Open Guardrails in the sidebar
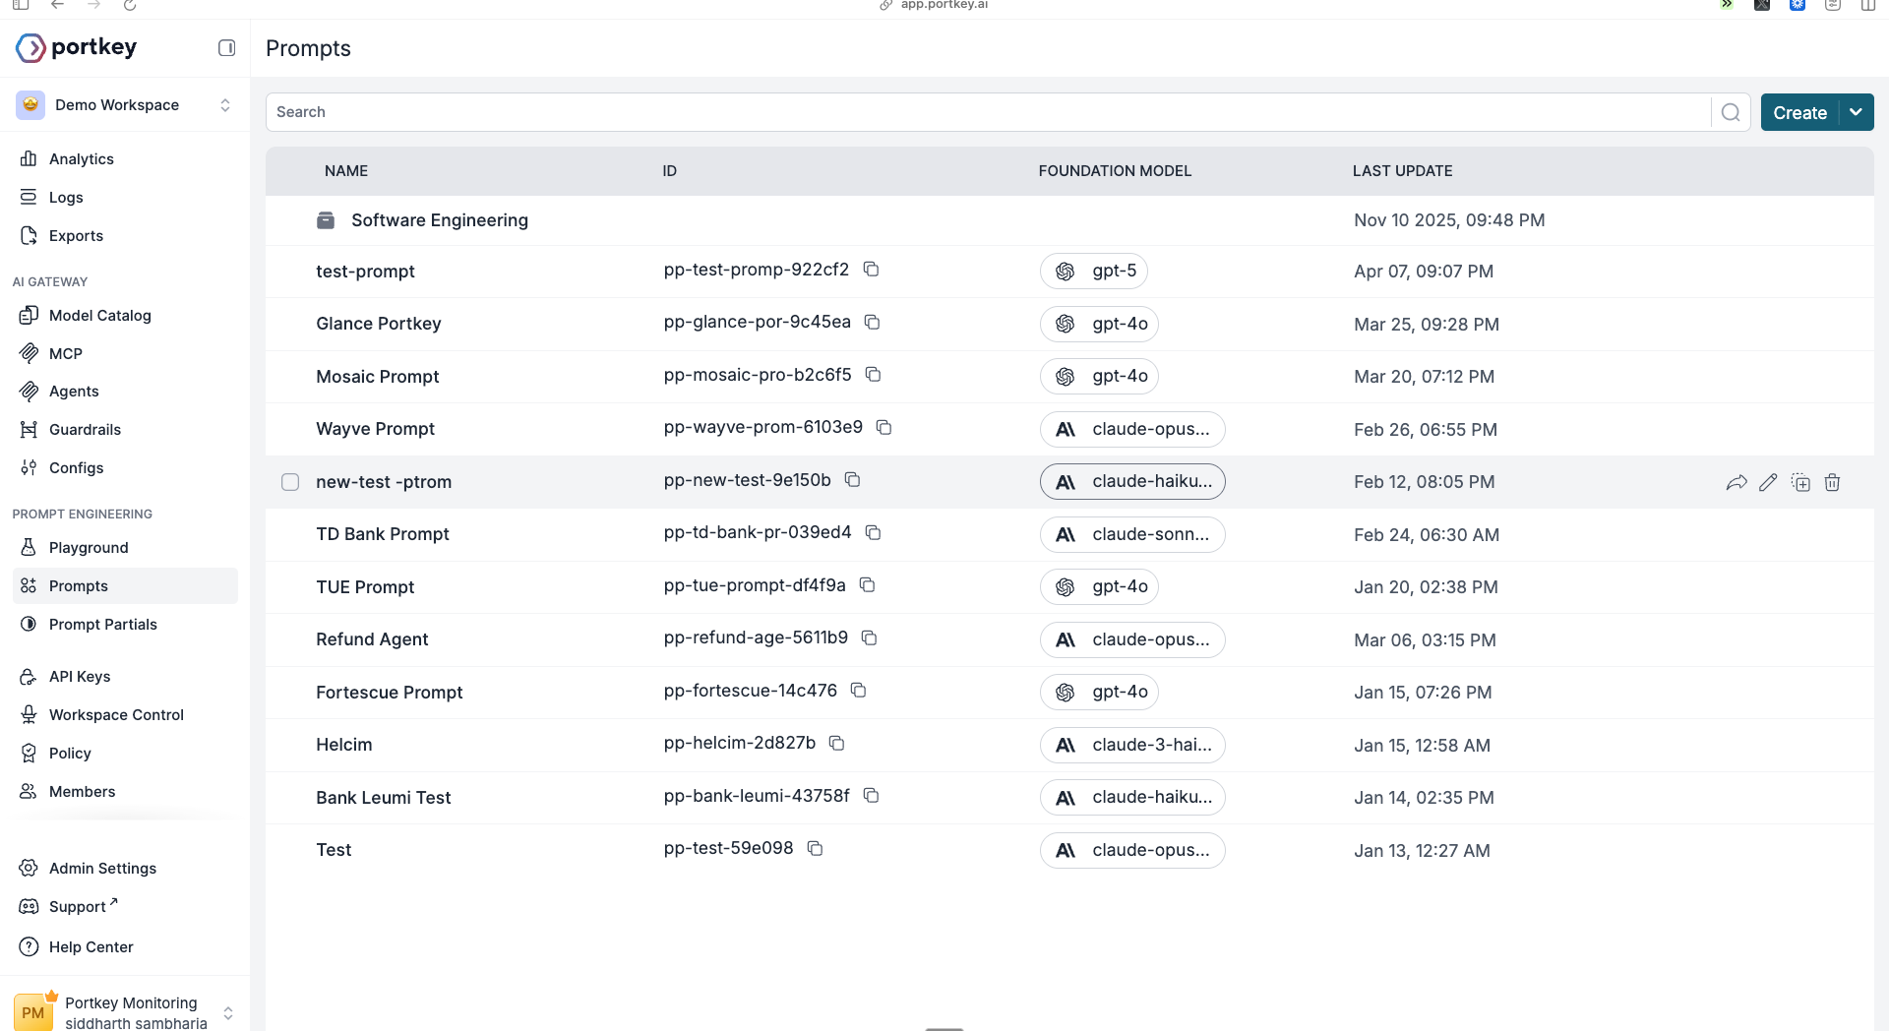This screenshot has width=1889, height=1031. [85, 430]
